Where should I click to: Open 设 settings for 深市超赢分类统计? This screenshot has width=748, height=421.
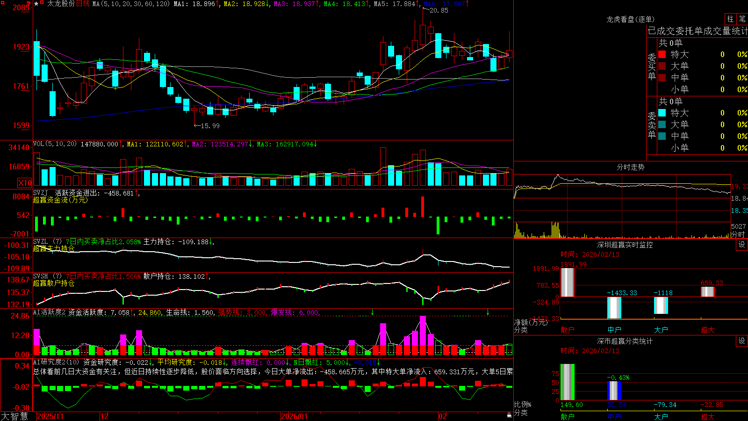742,341
